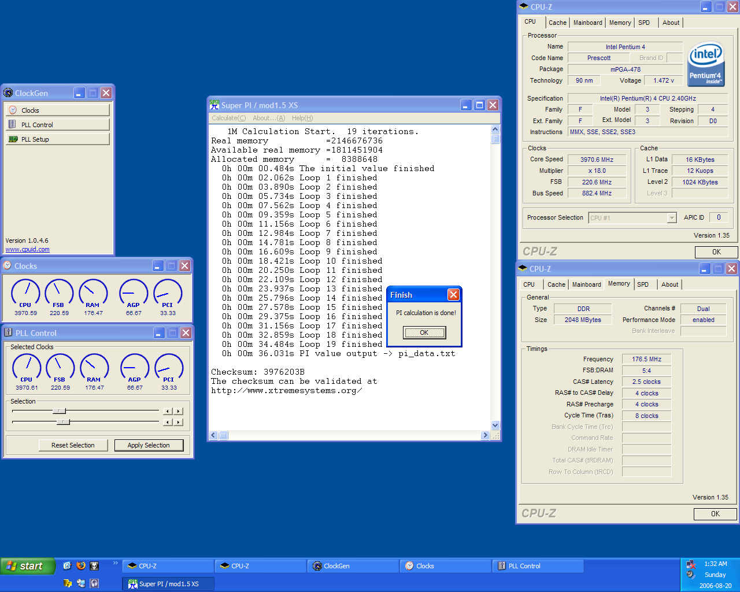
Task: Click the PCI gauge in PLL Control
Action: click(x=169, y=368)
